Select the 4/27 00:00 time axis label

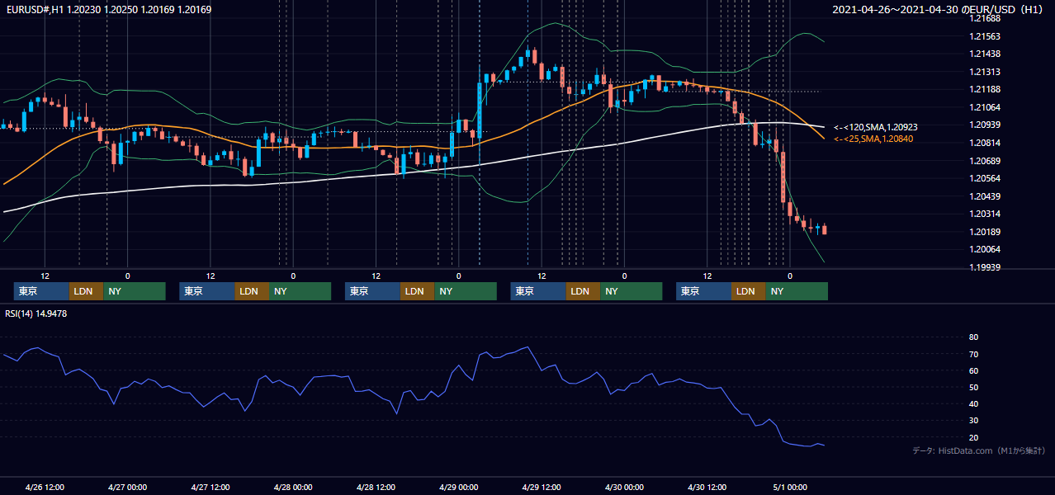click(x=127, y=488)
